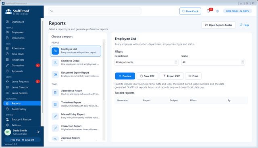Click the help question icon in top bar

click(x=217, y=11)
